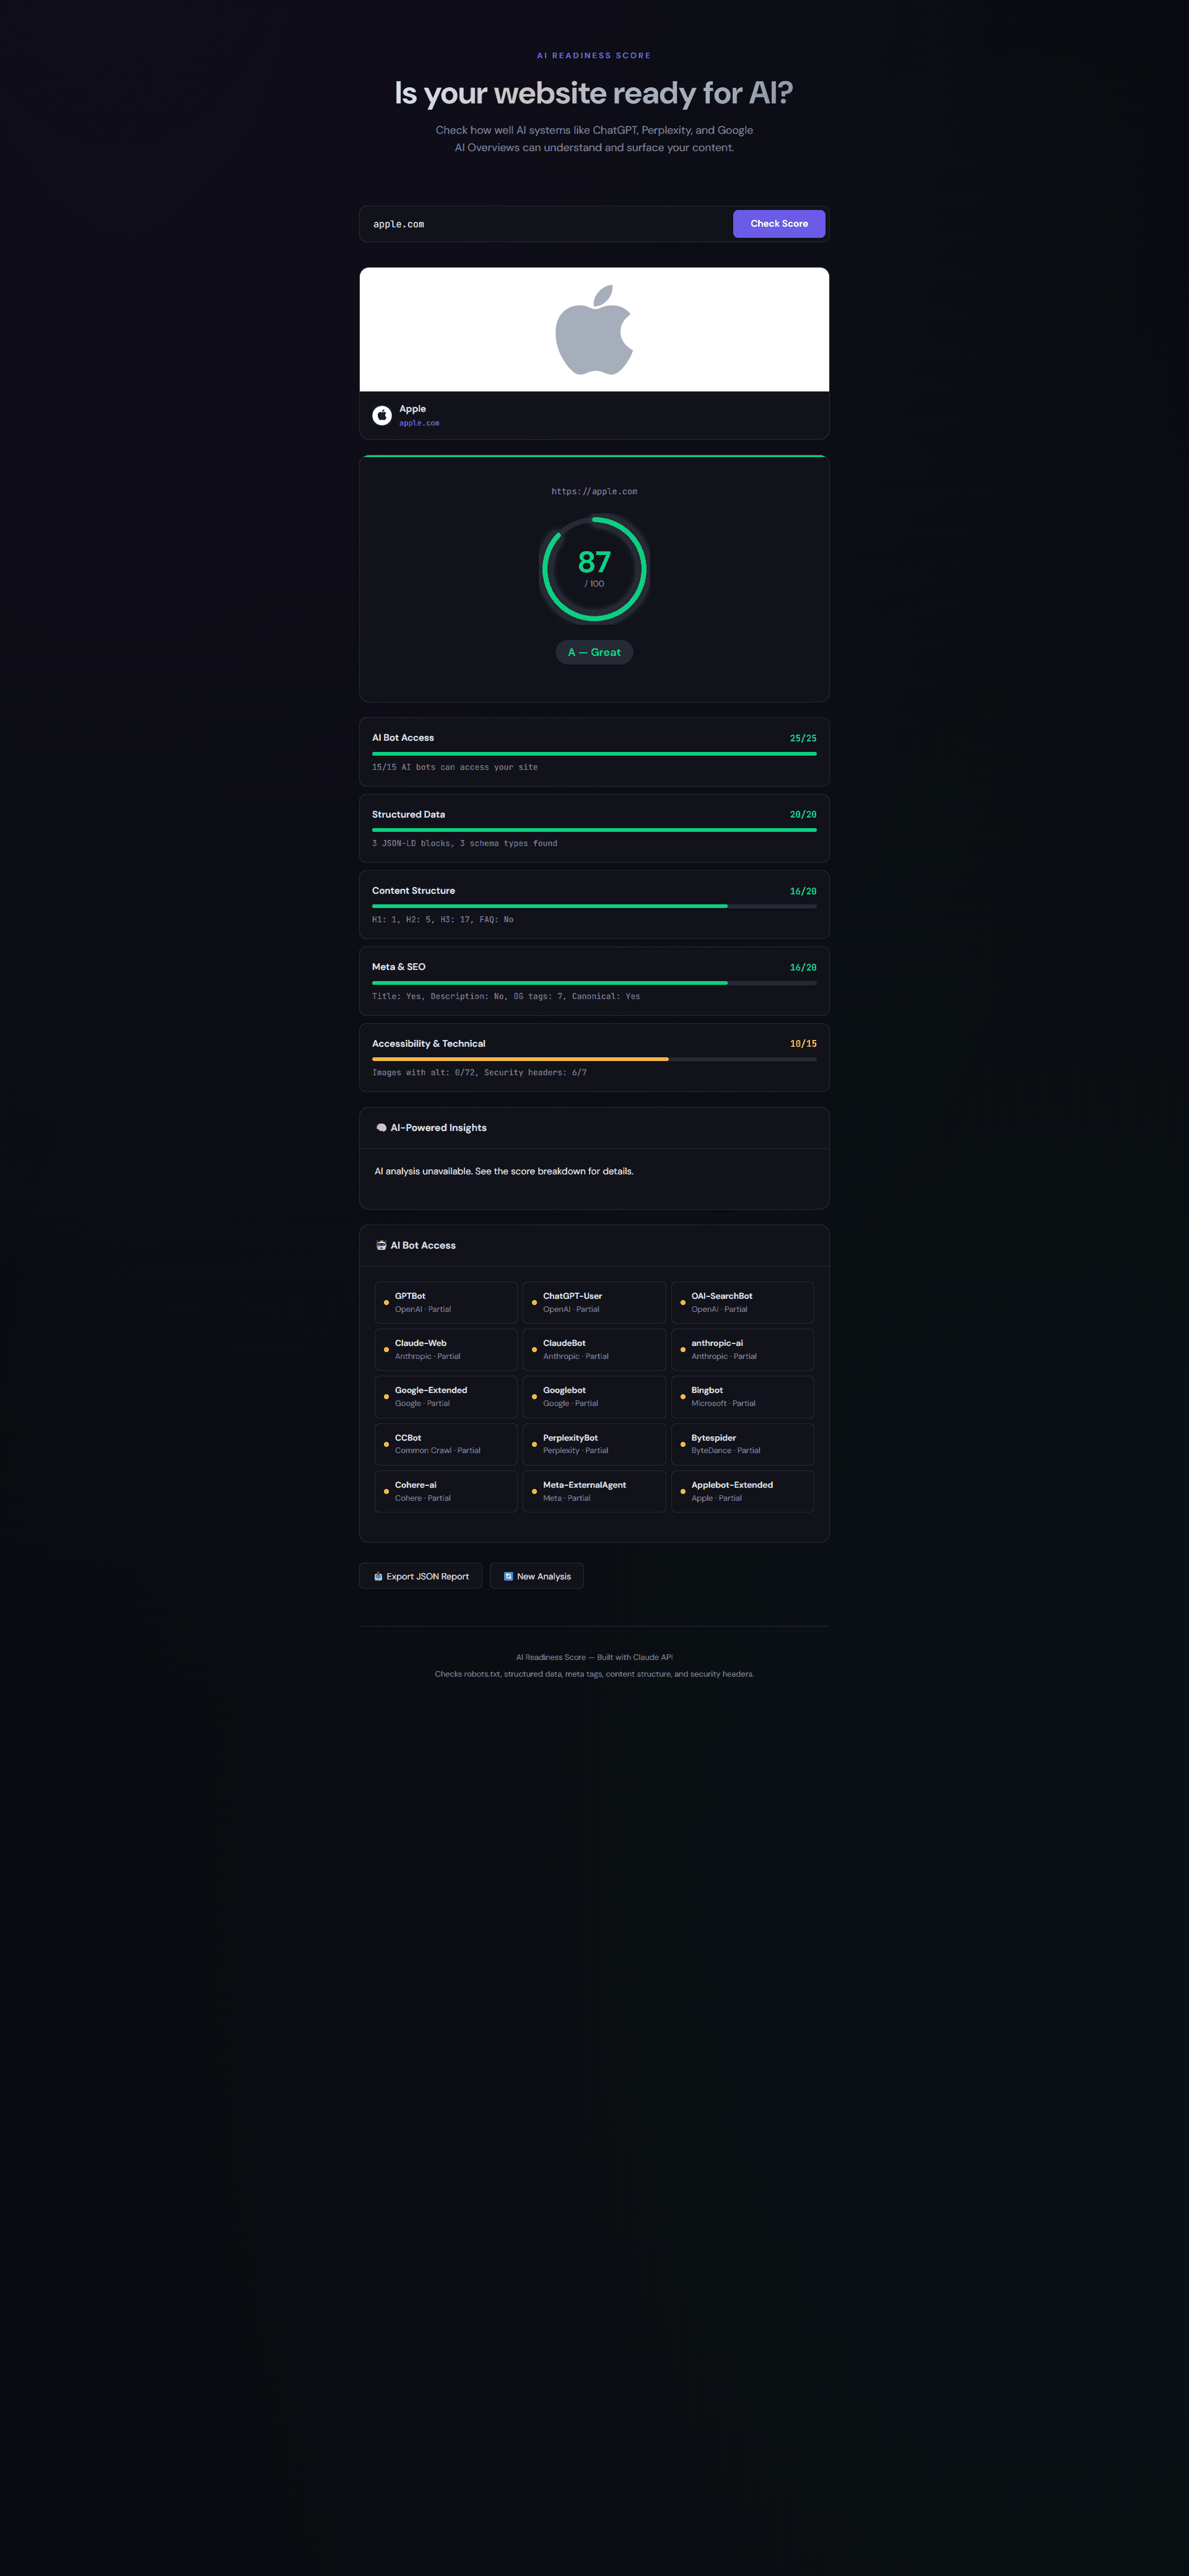Click the 87/100 circular score gauge
Image resolution: width=1189 pixels, height=2576 pixels.
[594, 570]
